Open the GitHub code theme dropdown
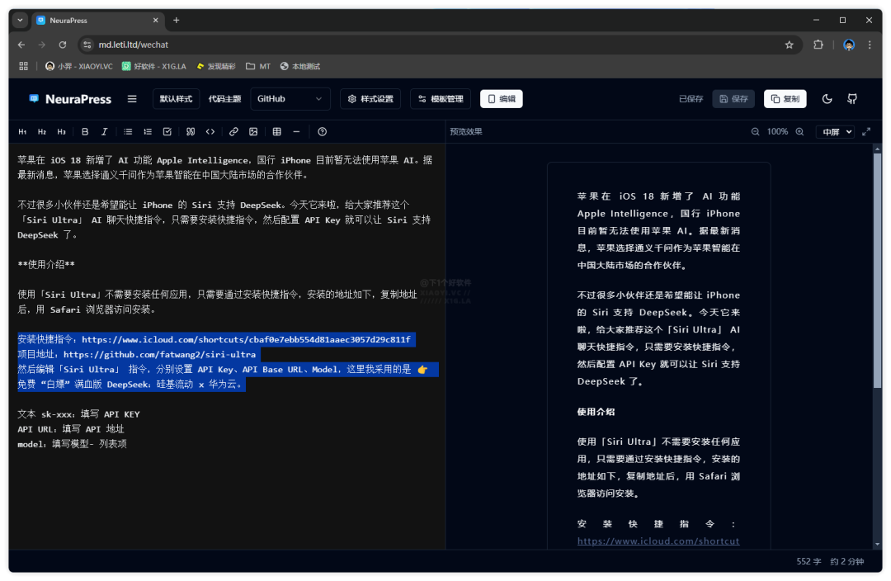The height and width of the screenshot is (581, 891). point(290,99)
